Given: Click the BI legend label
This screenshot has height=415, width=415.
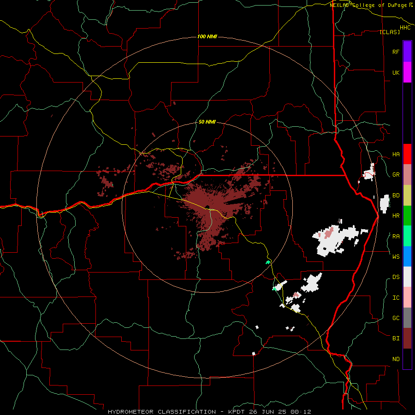Looking at the screenshot, I should pos(396,338).
